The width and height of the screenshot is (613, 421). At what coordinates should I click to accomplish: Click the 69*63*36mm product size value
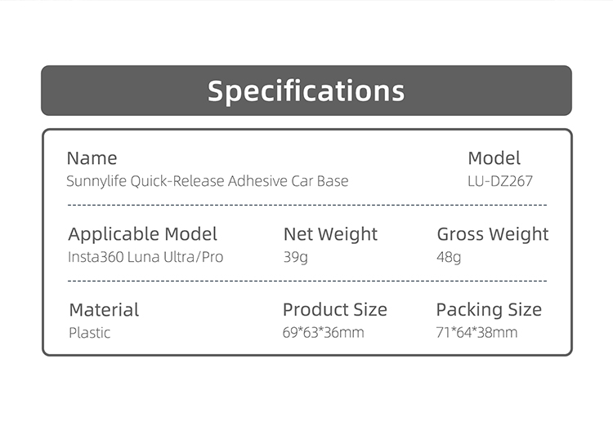324,332
